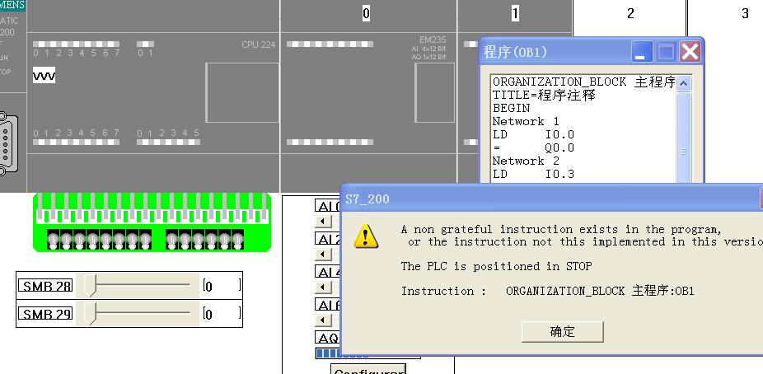Toggle the second switch in the eight-switch bank

click(66, 240)
